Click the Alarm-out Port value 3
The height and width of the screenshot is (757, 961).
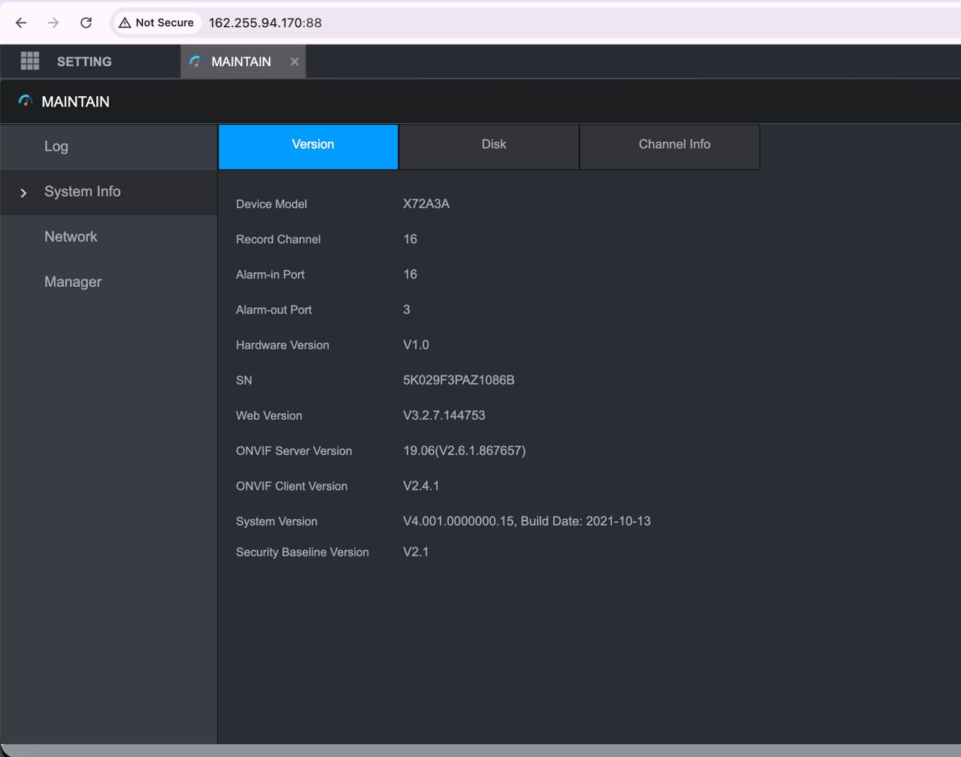point(407,309)
